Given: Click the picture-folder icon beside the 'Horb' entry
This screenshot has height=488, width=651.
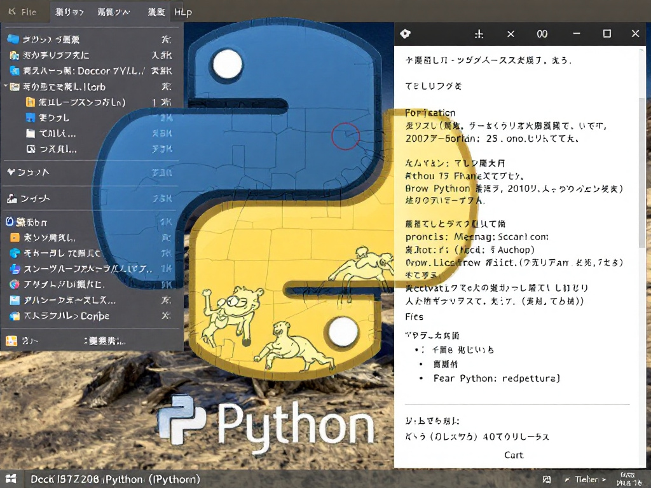Looking at the screenshot, I should 15,86.
